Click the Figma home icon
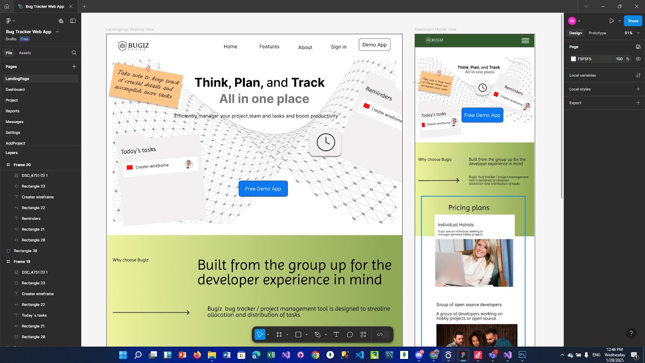Image resolution: width=645 pixels, height=363 pixels. coord(8,6)
